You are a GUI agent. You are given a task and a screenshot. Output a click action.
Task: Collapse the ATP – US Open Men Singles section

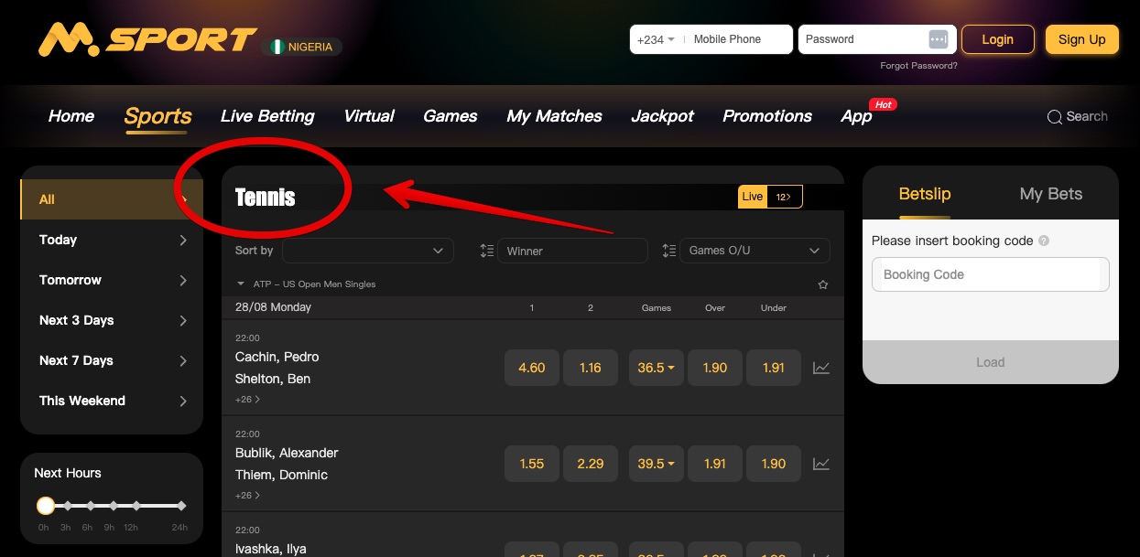pos(242,284)
